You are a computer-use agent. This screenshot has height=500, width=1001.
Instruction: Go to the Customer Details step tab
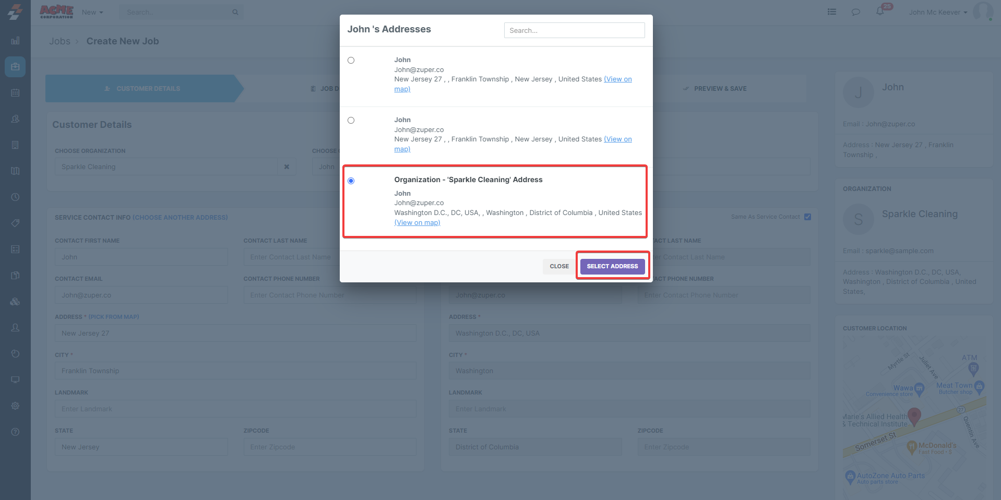click(142, 89)
